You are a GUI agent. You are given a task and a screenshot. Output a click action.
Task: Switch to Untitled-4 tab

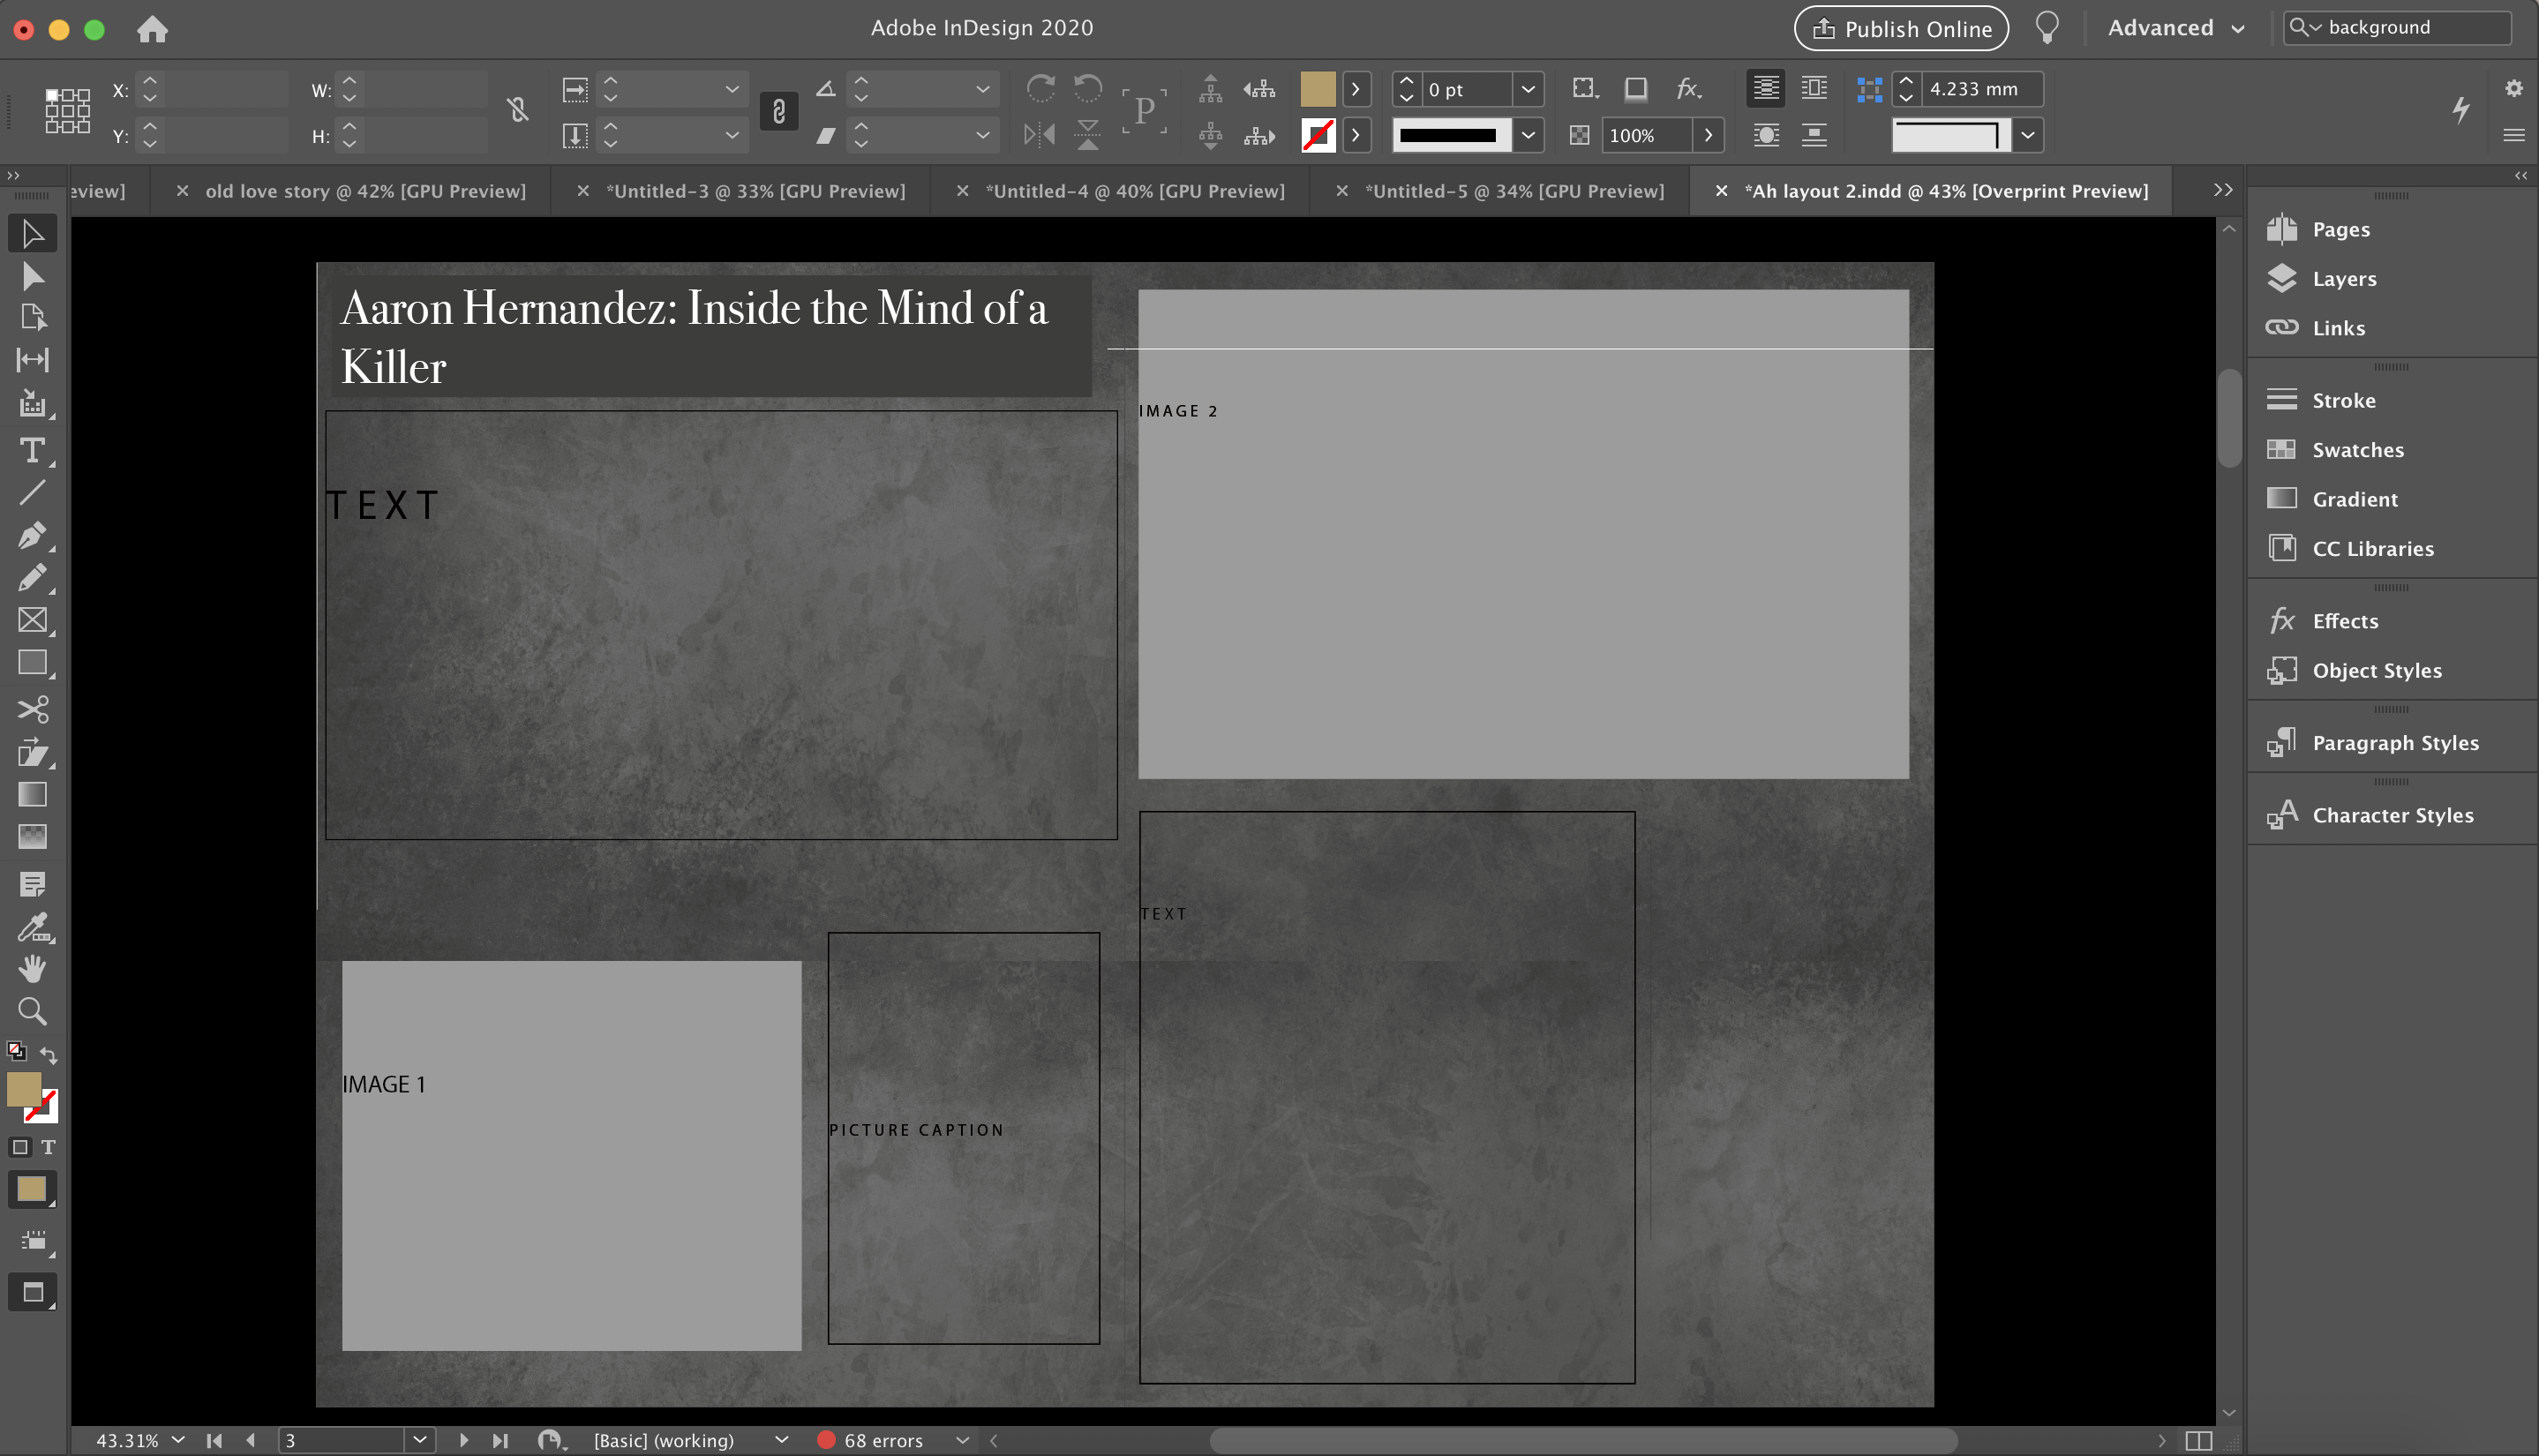click(x=1135, y=191)
